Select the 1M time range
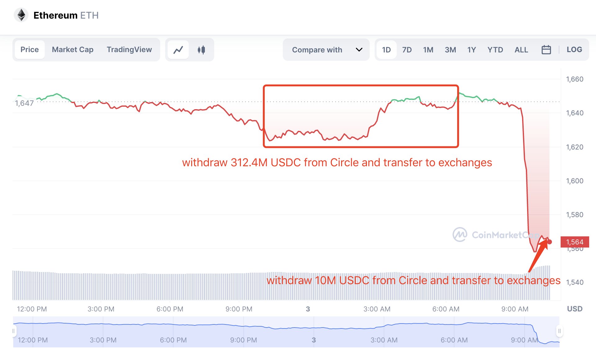596x353 pixels. pos(428,49)
